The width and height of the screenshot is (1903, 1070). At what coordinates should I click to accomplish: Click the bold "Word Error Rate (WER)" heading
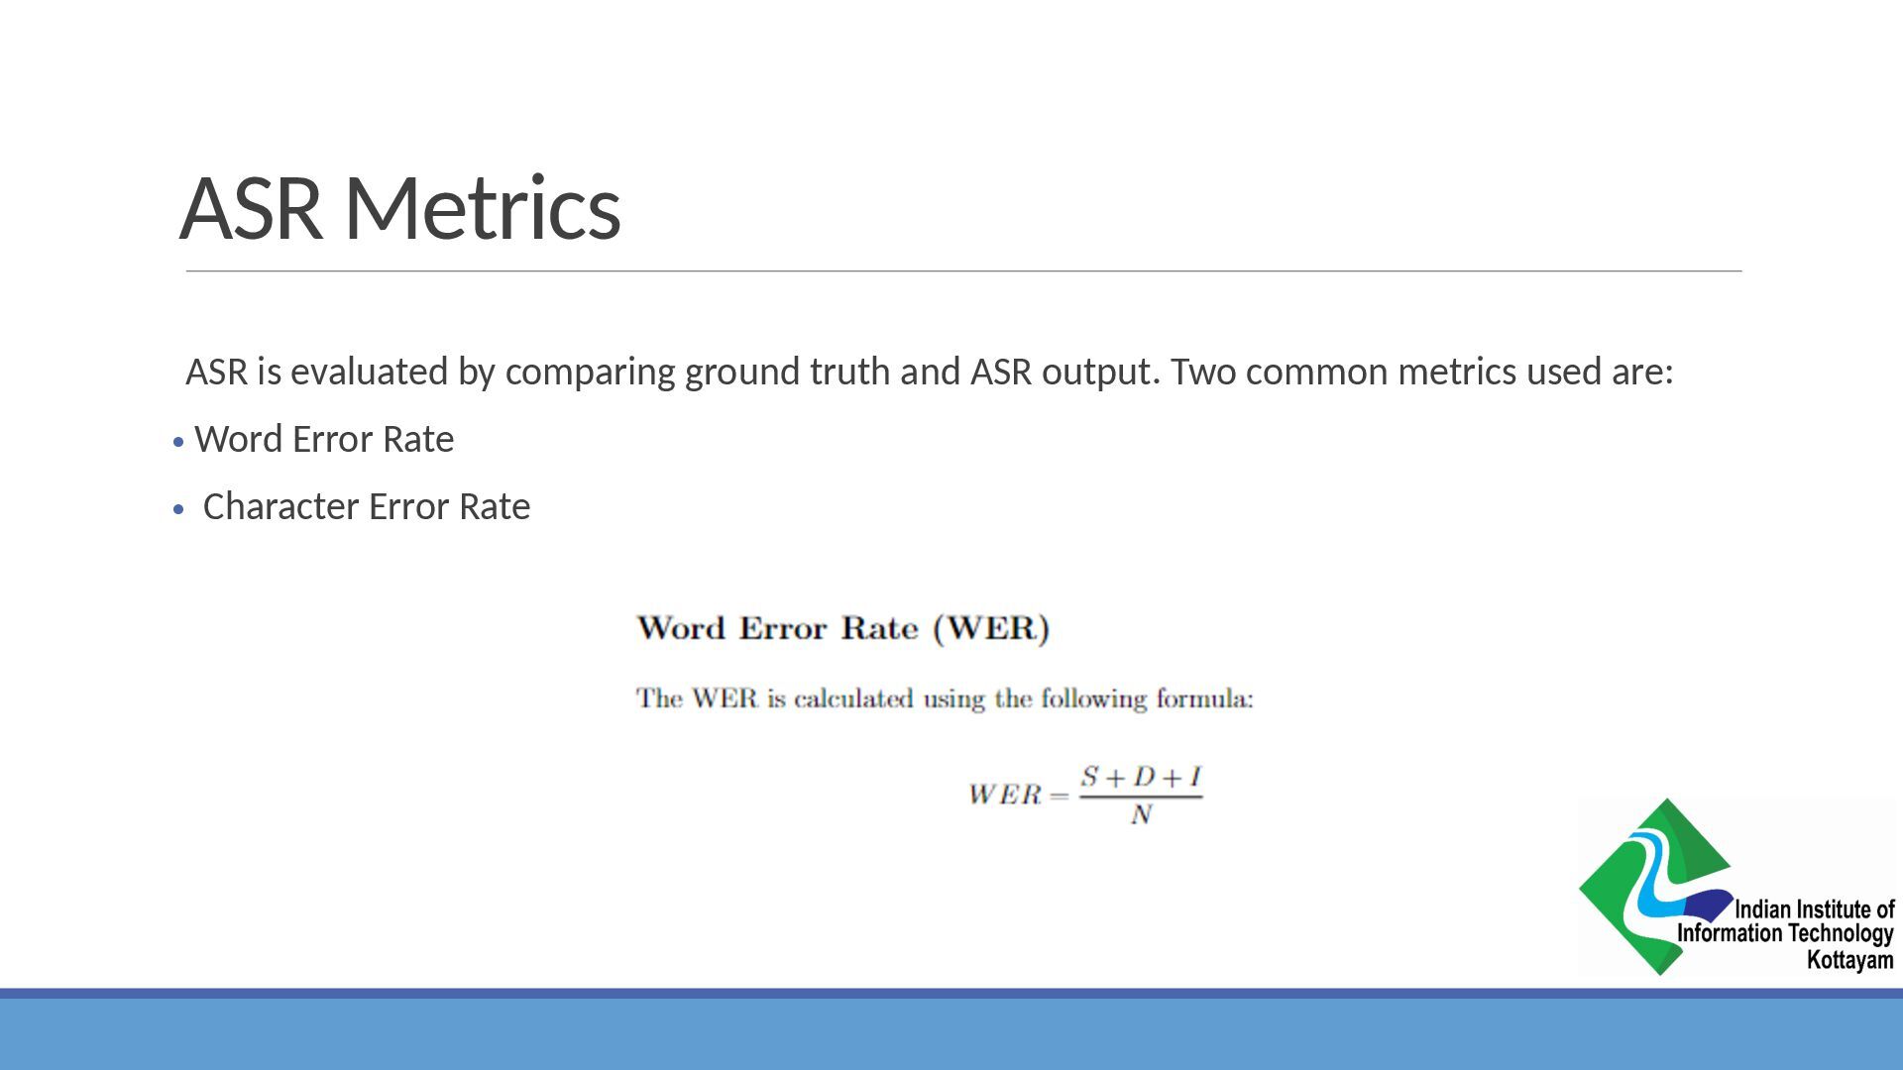pyautogui.click(x=842, y=628)
